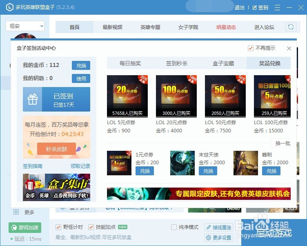Open the 进入论坛 navigation tab
This screenshot has height=246, width=307.
coord(264,27)
